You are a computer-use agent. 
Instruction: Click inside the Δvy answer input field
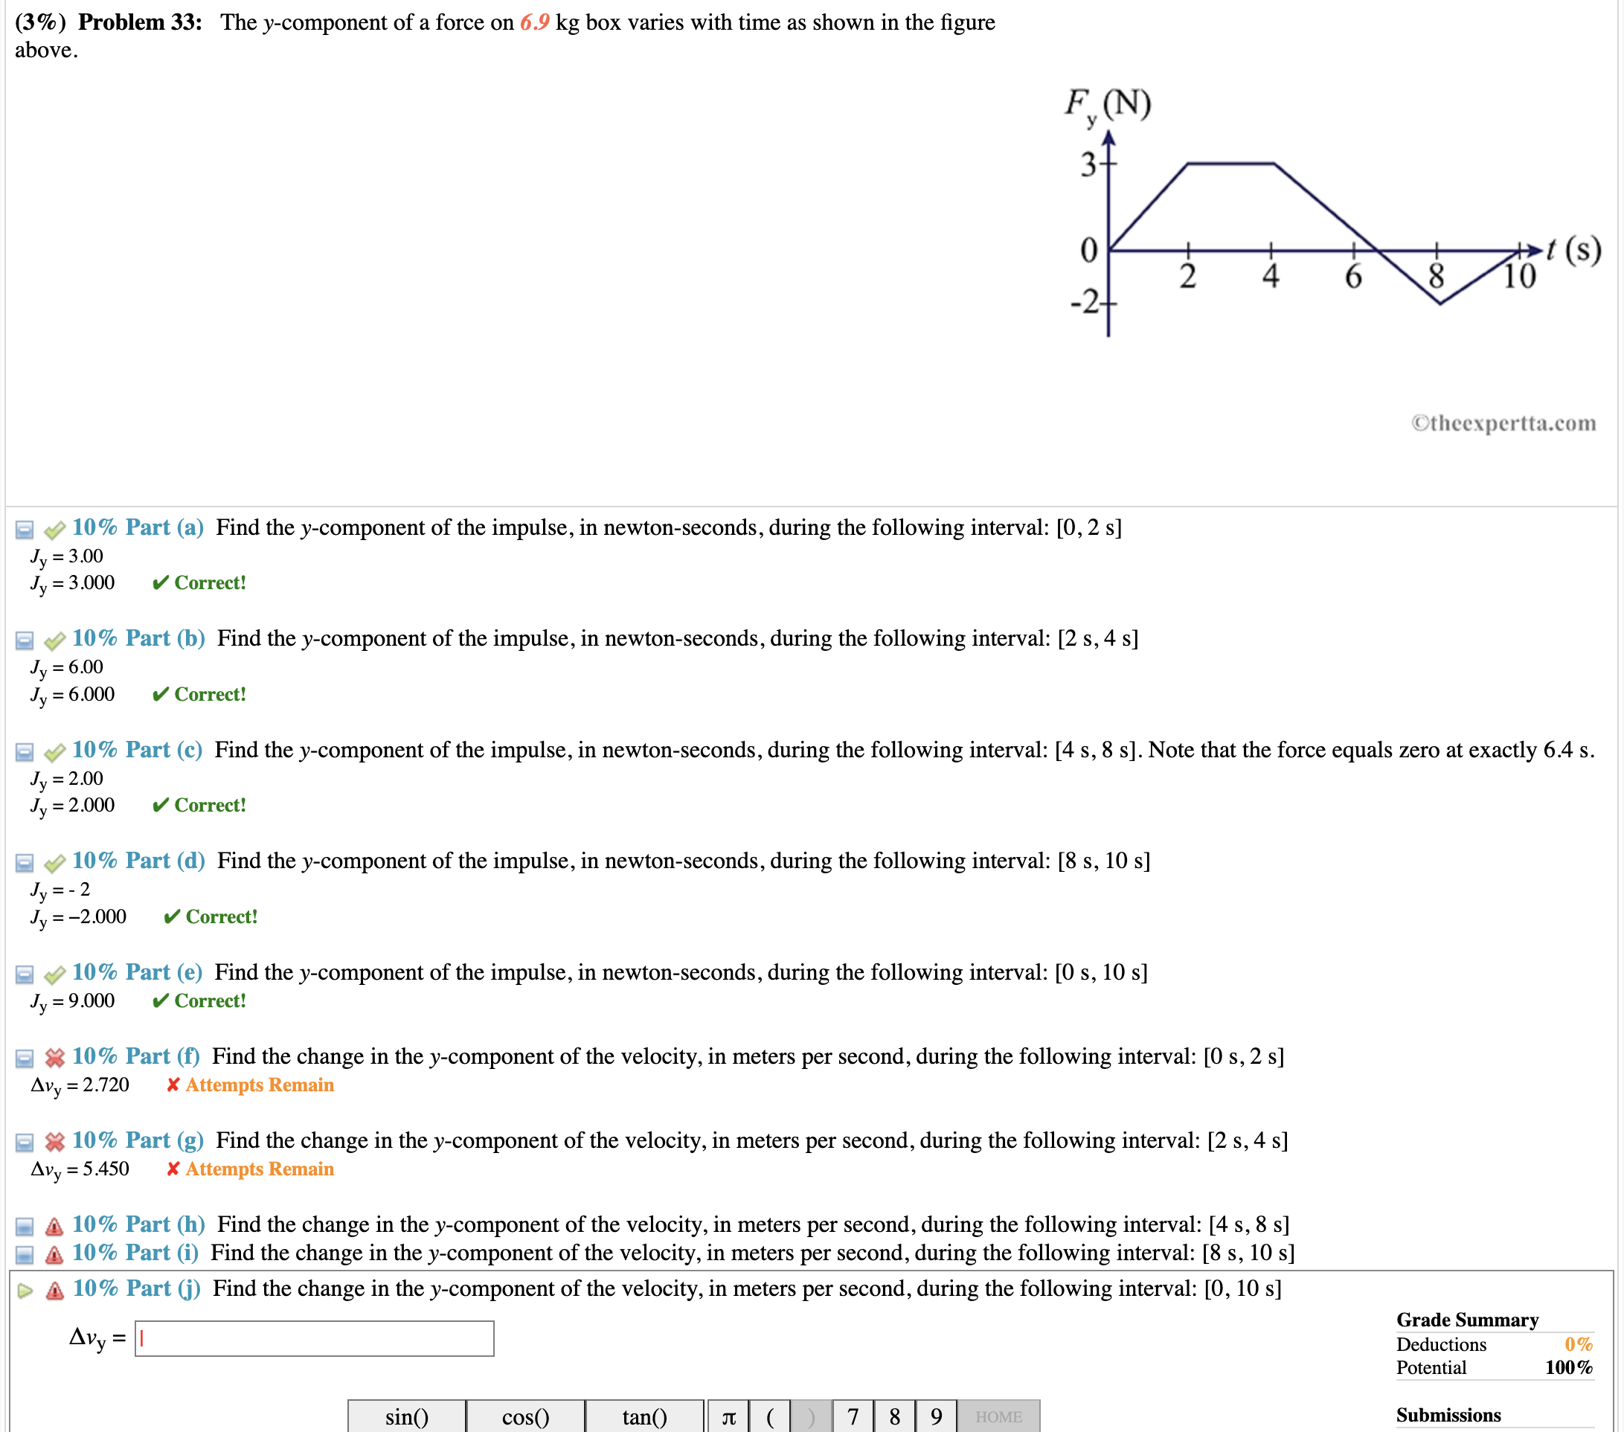pos(314,1338)
